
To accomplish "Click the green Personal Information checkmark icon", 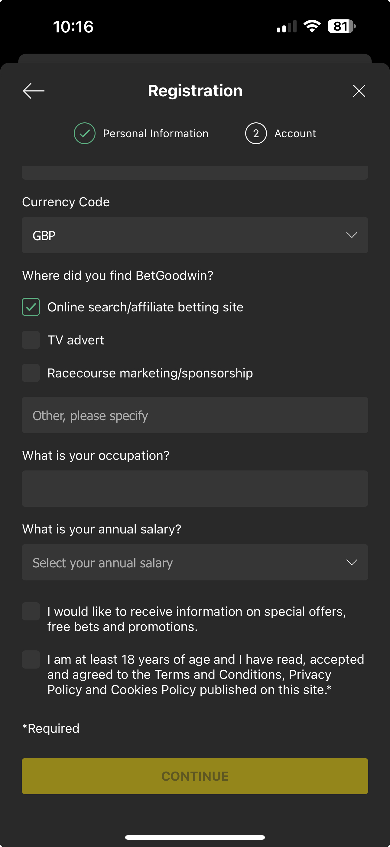I will click(84, 133).
